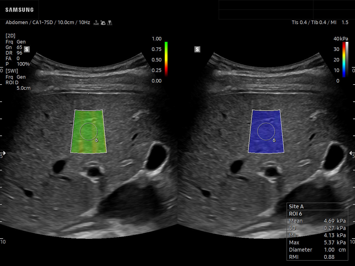The width and height of the screenshot is (355, 266).
Task: Click the Min value "4.13 kPa"
Action: click(x=335, y=235)
